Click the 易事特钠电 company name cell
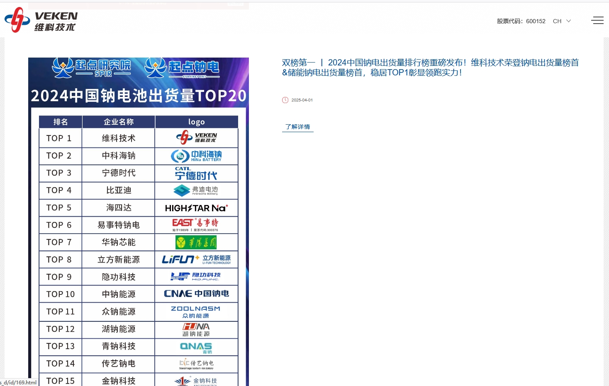The height and width of the screenshot is (386, 609). pos(119,225)
